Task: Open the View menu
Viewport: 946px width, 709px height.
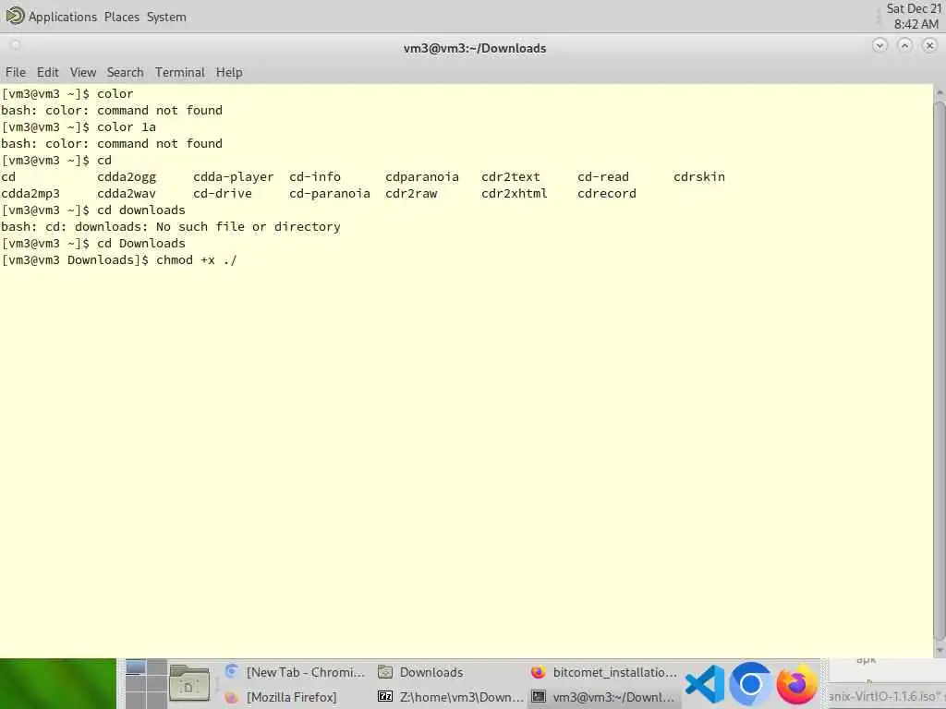Action: [x=82, y=72]
